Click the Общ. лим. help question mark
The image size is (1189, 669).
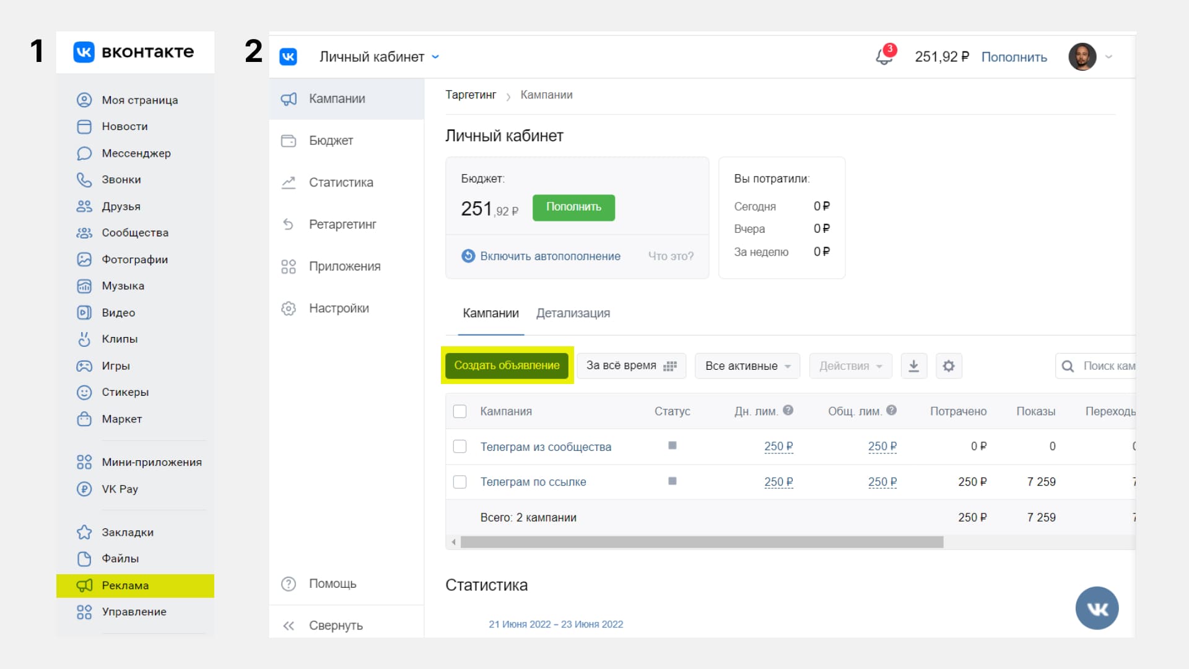(891, 410)
